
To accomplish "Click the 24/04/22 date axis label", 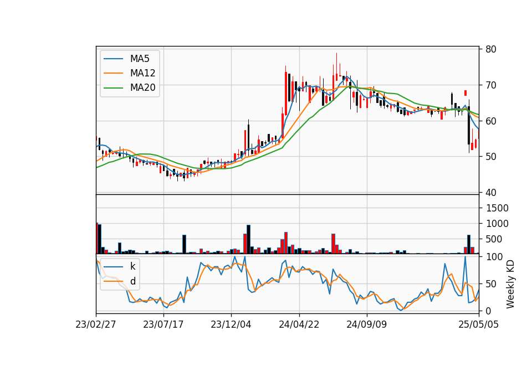I will tap(299, 325).
